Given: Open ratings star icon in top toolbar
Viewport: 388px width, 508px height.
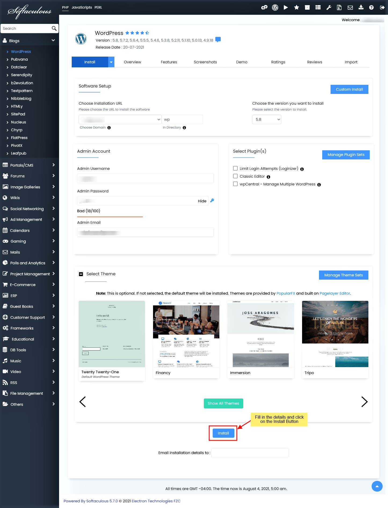Looking at the screenshot, I should tap(296, 8).
